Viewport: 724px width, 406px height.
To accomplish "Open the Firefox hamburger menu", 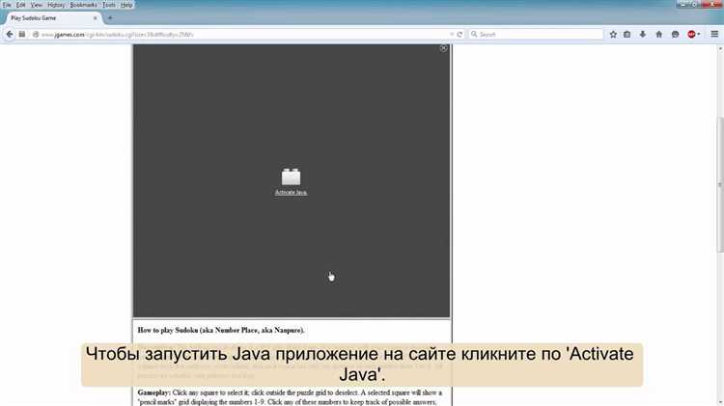I will (714, 34).
